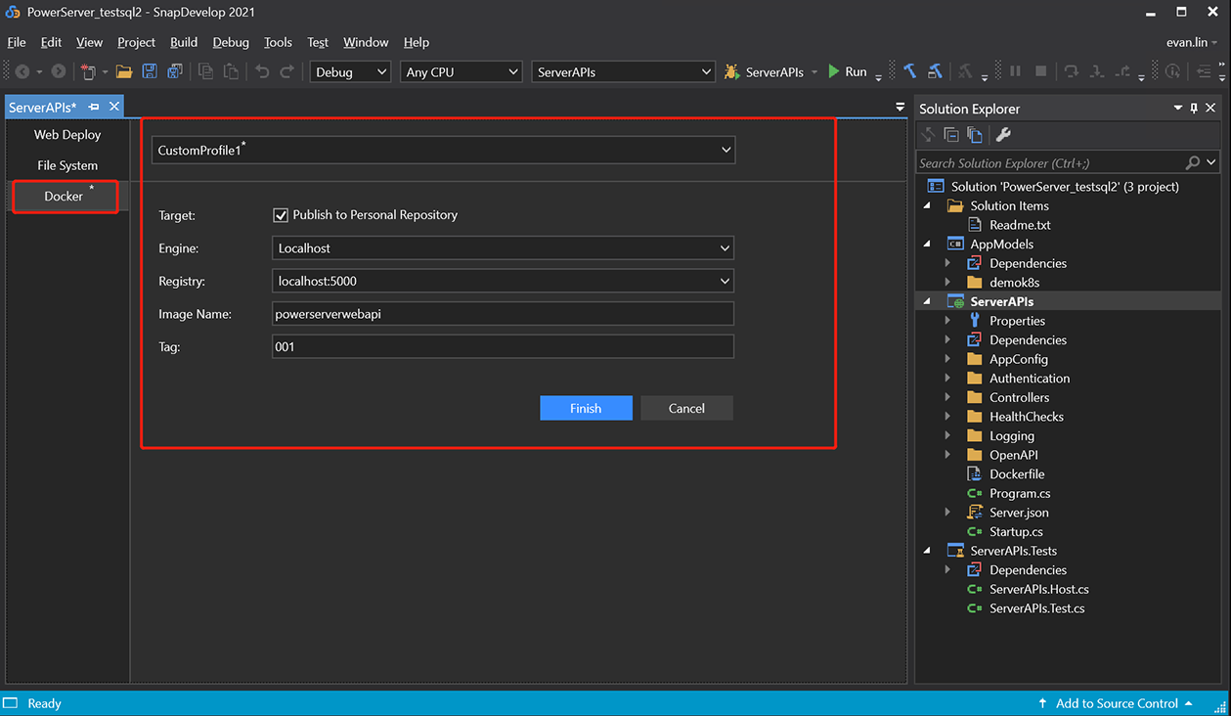
Task: Toggle Show All Files in Solution Explorer
Action: (975, 135)
